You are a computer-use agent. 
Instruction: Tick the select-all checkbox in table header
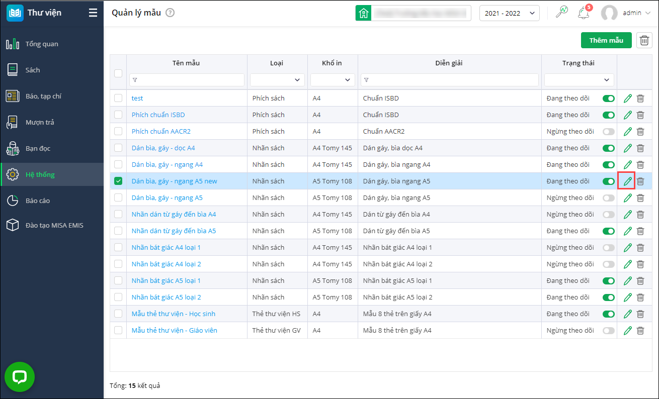tap(118, 73)
